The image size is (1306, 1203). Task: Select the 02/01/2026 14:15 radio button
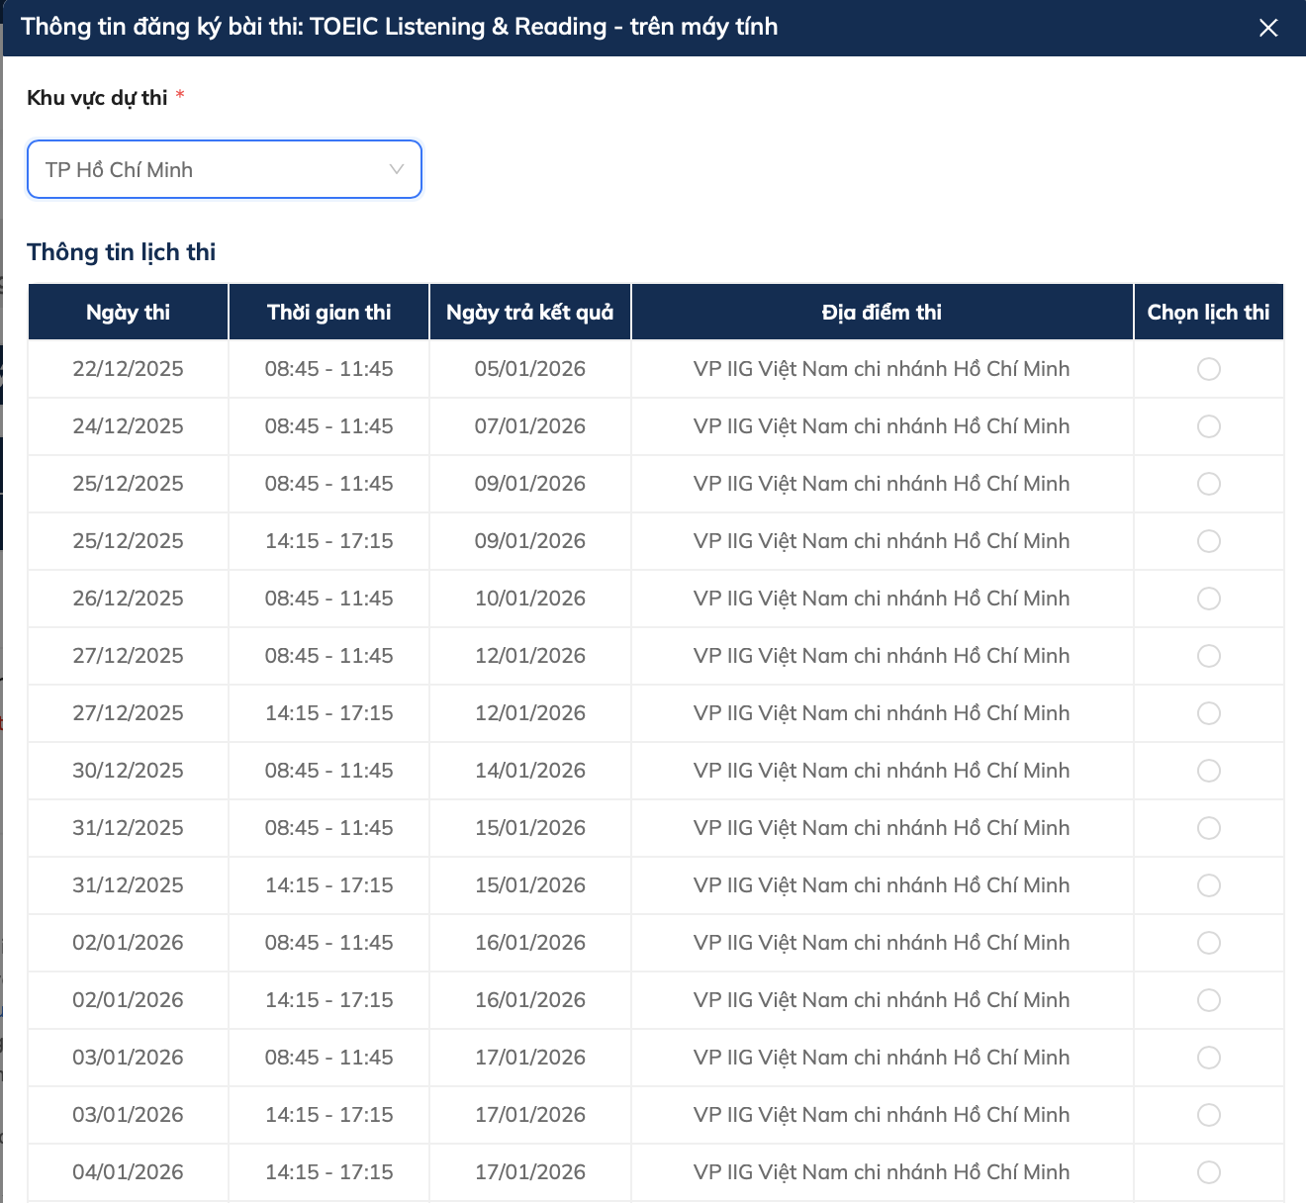click(1208, 1000)
